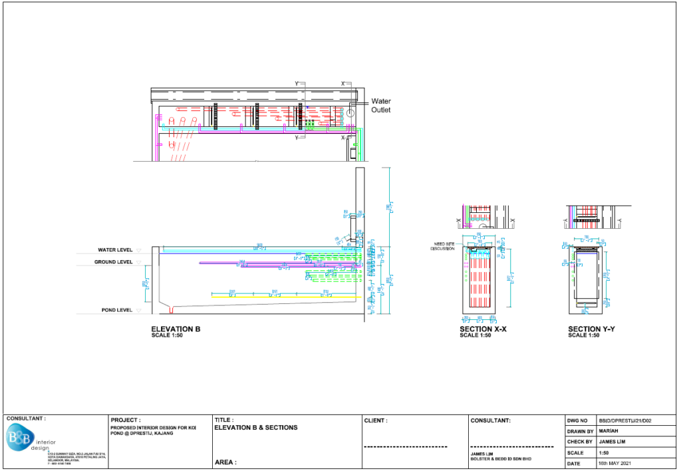Click the water outlet circle symbol
The width and height of the screenshot is (681, 473).
point(350,114)
